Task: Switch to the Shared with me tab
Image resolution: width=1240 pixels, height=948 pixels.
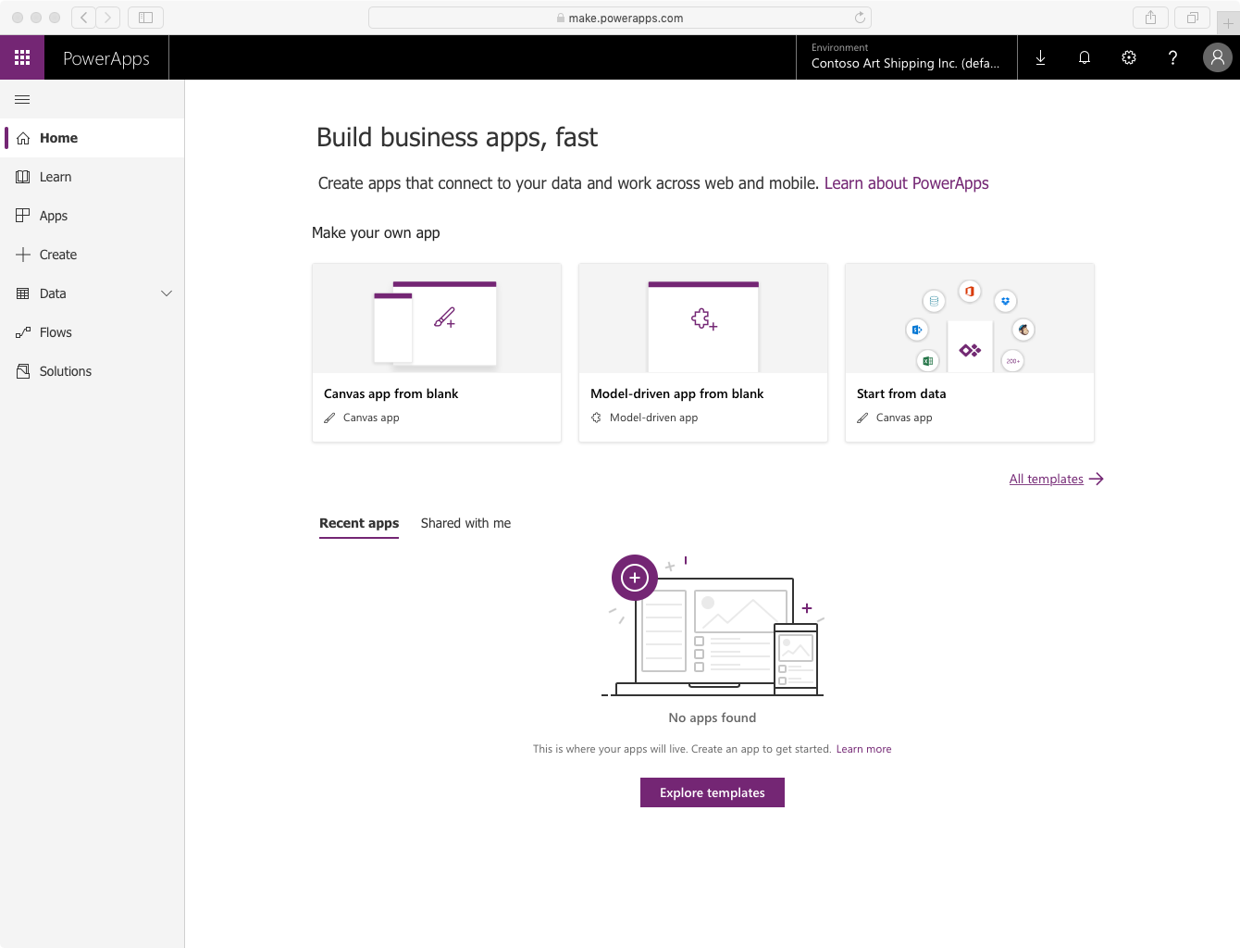Action: pos(465,523)
